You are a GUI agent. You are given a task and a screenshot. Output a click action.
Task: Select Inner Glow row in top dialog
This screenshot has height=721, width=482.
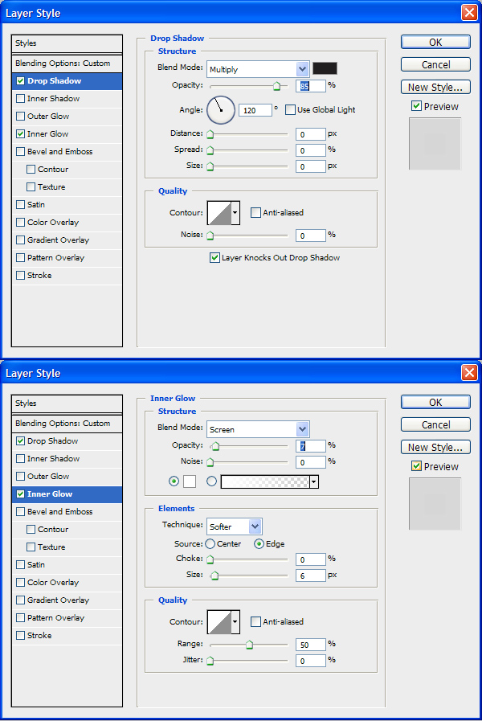pos(67,133)
